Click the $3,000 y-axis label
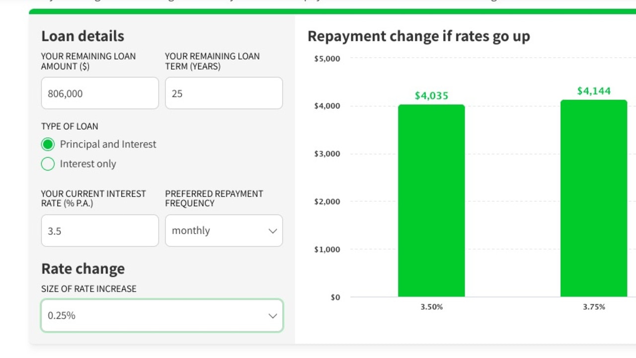This screenshot has height=358, width=636. pos(327,154)
